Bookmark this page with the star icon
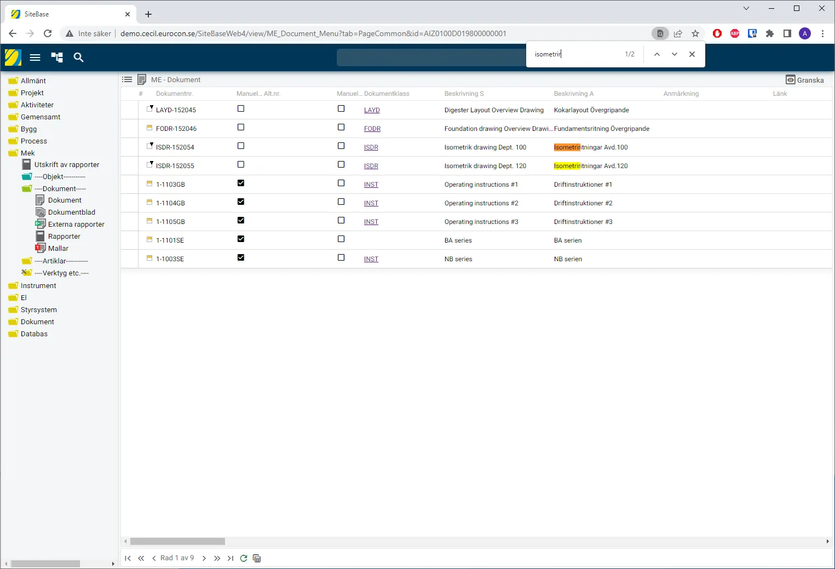Screen dimensions: 835x569 695,33
